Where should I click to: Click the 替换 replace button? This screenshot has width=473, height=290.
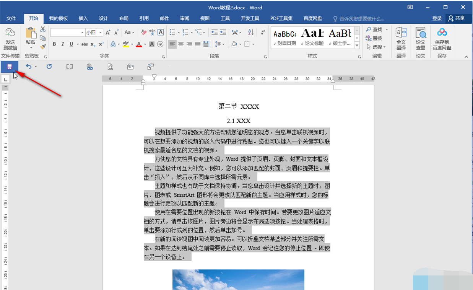point(374,38)
